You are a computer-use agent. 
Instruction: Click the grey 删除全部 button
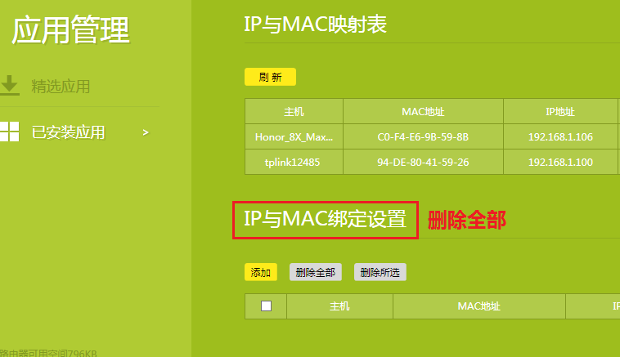pyautogui.click(x=315, y=272)
